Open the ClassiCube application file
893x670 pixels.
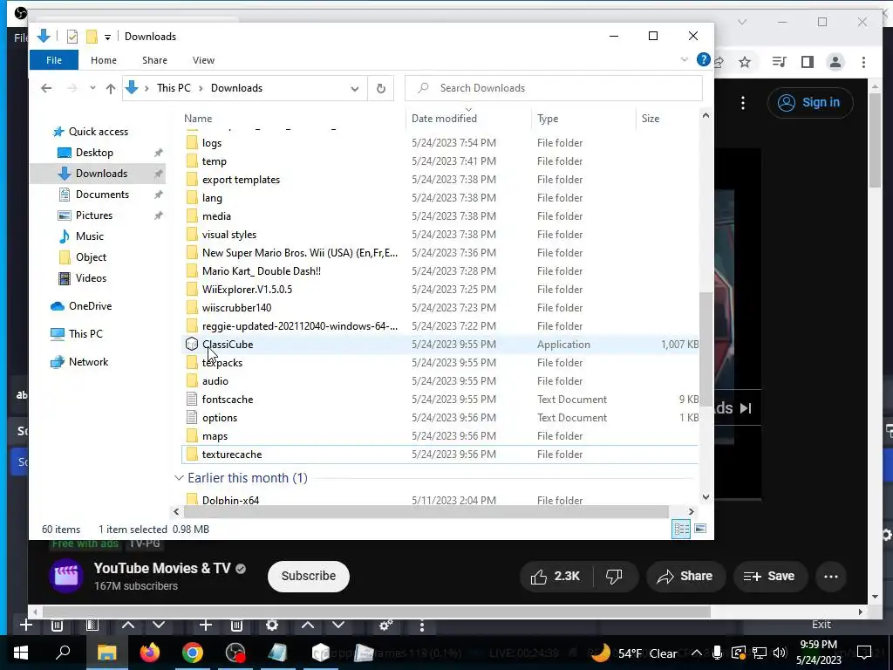coord(228,344)
